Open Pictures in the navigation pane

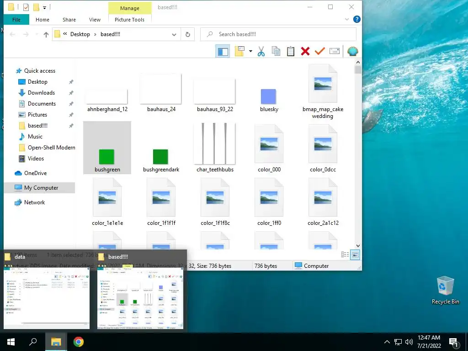[x=37, y=115]
